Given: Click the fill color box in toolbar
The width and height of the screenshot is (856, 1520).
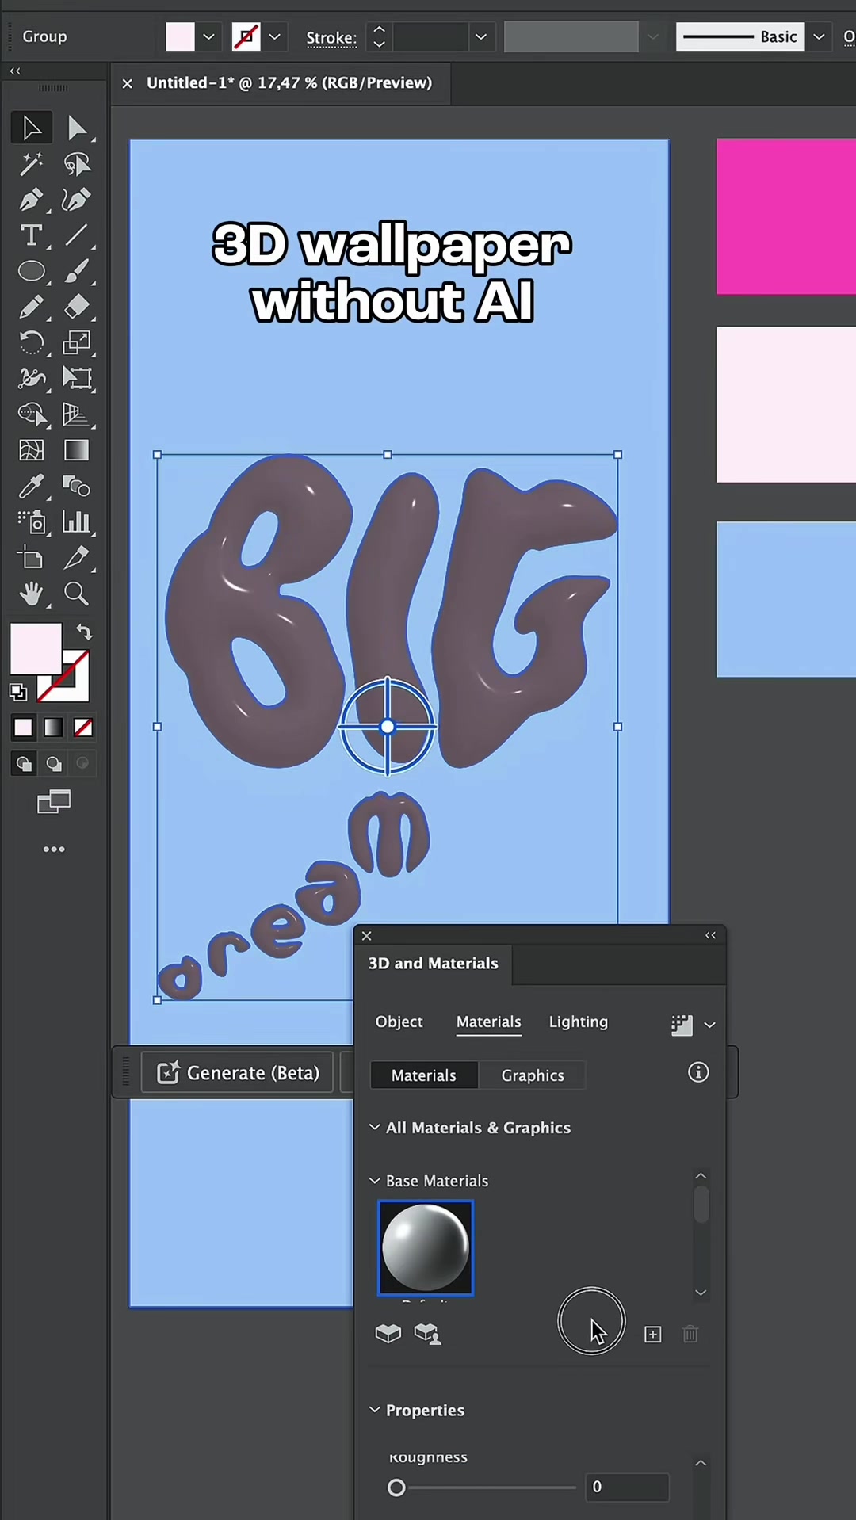Looking at the screenshot, I should point(36,649).
